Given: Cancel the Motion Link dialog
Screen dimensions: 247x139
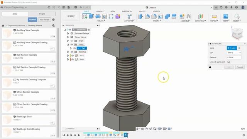Looking at the screenshot, I should coord(240,67).
